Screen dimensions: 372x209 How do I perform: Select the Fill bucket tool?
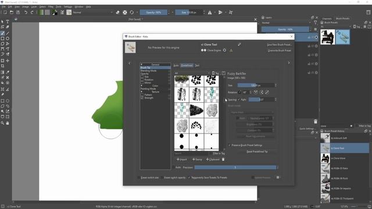2,83
